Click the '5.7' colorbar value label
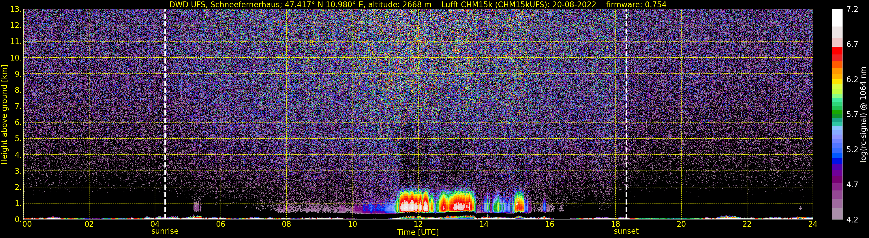This screenshot has width=869, height=238. [852, 114]
